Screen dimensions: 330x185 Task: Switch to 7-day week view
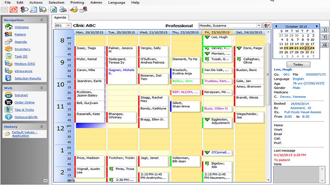(x=324, y=37)
